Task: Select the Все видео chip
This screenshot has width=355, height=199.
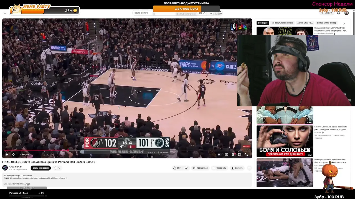Action: coord(263,23)
